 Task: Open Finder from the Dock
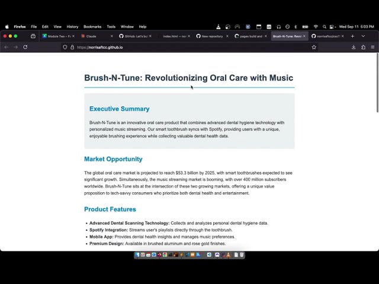pyautogui.click(x=137, y=255)
